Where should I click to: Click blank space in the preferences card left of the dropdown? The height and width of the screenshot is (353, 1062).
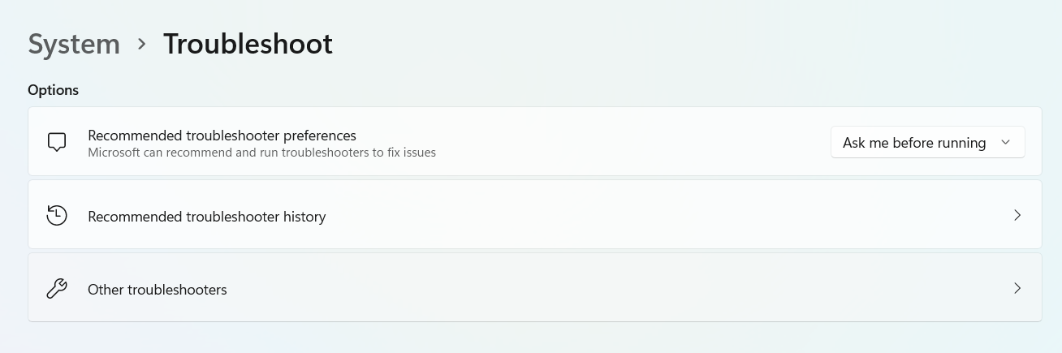point(633,142)
